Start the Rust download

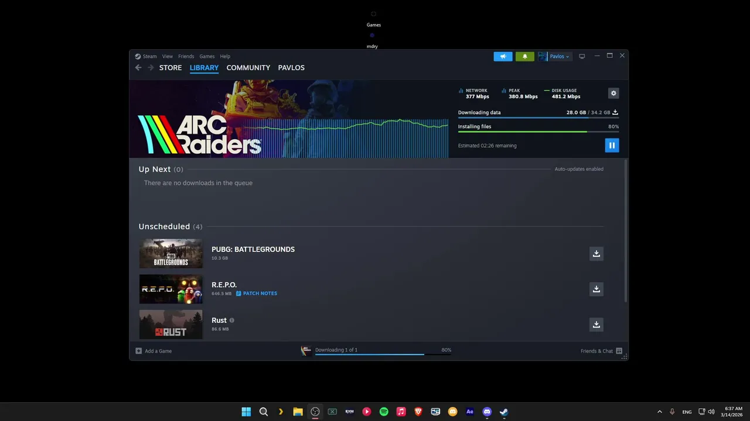[596, 325]
